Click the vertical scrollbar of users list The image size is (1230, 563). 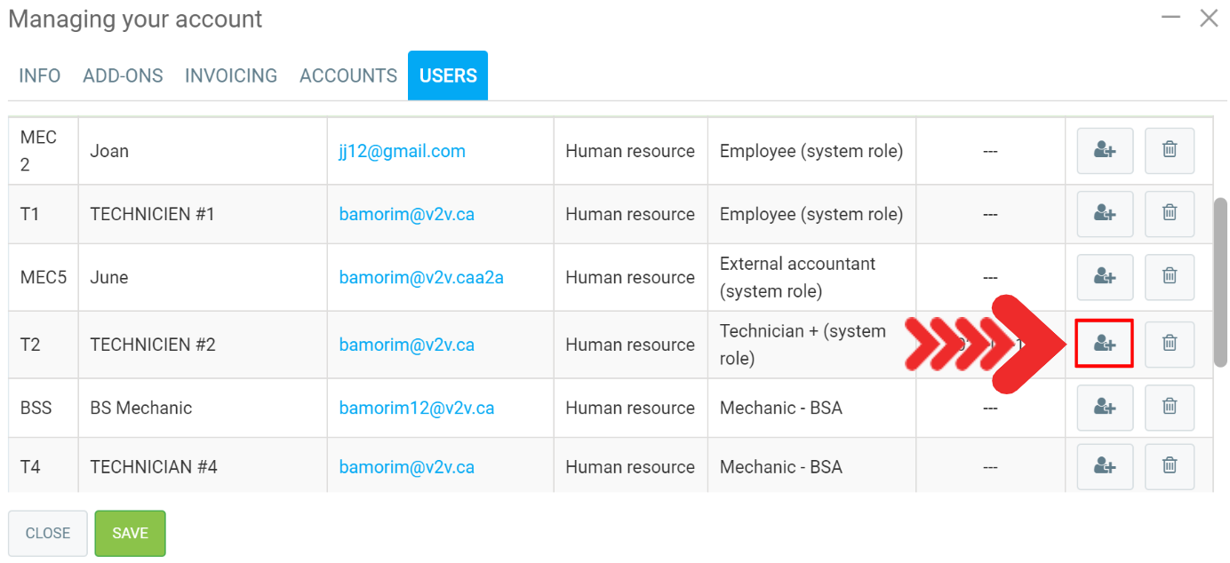coord(1220,282)
